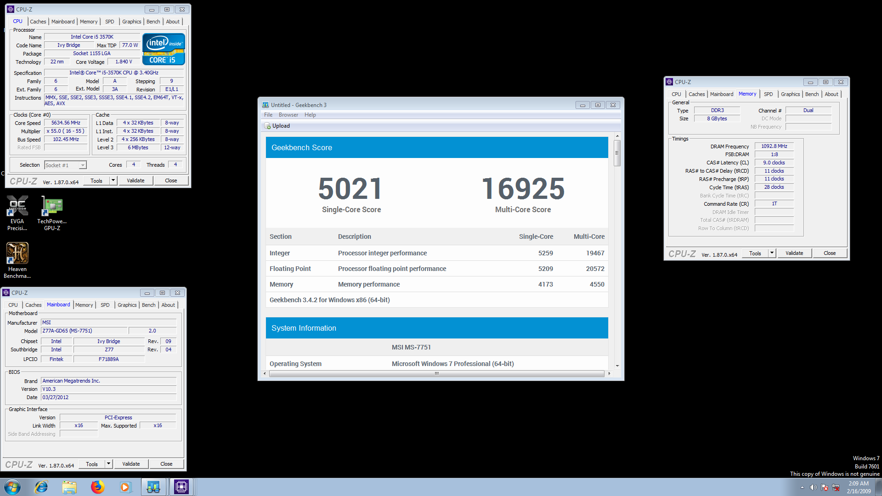Viewport: 882px width, 496px height.
Task: Click Geekbench horizontal scrollbar thumb
Action: 437,373
